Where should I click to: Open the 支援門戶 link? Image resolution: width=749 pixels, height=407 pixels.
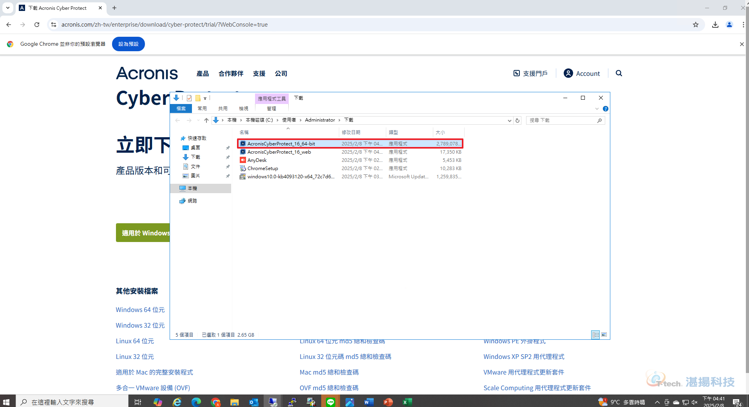point(530,74)
